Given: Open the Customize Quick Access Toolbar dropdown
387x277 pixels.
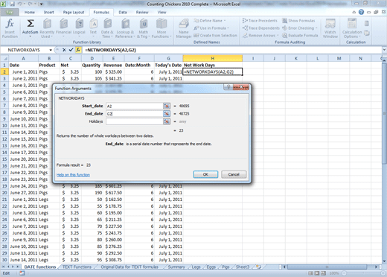Looking at the screenshot, I should point(42,4).
